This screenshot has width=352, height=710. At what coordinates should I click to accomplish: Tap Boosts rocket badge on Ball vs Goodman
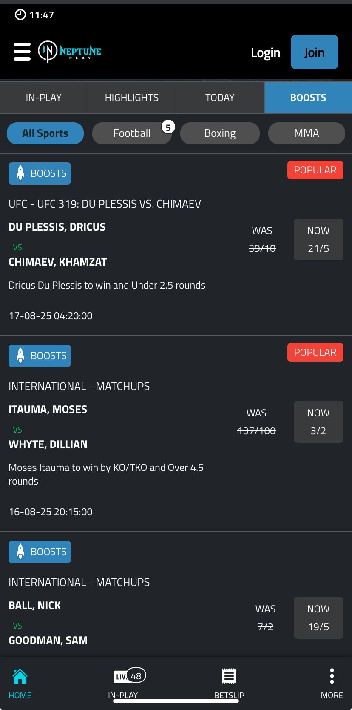point(40,552)
